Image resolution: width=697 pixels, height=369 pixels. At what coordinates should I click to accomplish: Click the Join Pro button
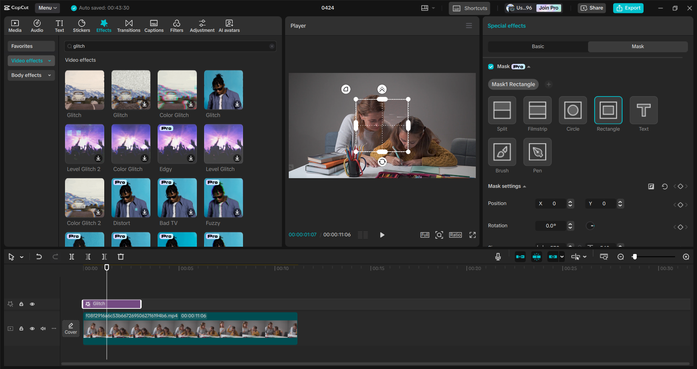(x=548, y=8)
